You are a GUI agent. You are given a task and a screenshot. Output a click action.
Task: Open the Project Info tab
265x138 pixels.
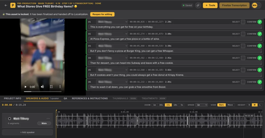pos(12,98)
